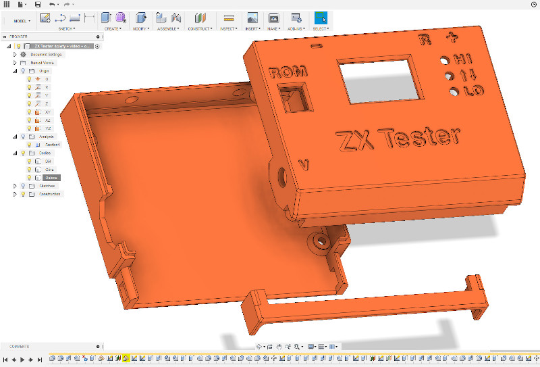The height and width of the screenshot is (367, 540).
Task: Select the purple Create Form icon
Action: point(121,18)
